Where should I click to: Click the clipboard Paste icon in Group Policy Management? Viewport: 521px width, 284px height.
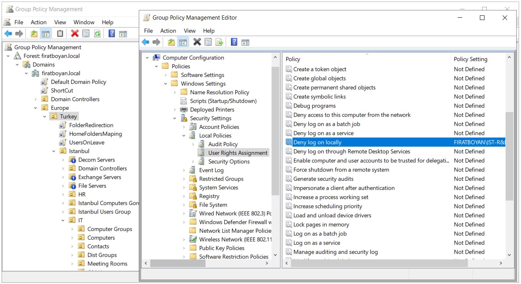pyautogui.click(x=60, y=33)
